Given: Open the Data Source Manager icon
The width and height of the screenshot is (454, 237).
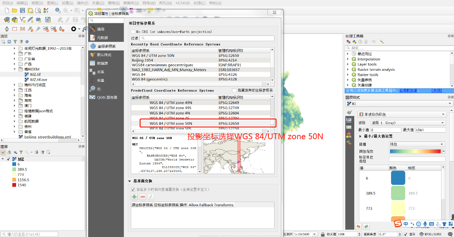Looking at the screenshot, I should (6, 20).
